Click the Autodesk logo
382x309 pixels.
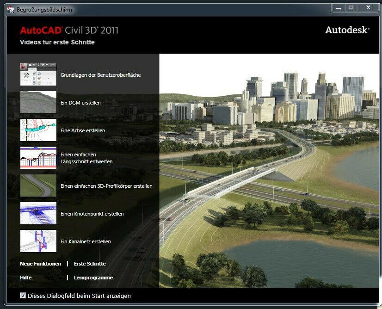coord(347,30)
